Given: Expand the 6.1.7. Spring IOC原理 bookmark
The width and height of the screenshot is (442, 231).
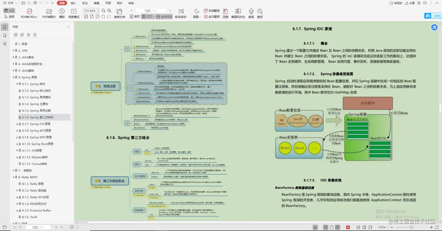Looking at the screenshot, I should pos(17,124).
